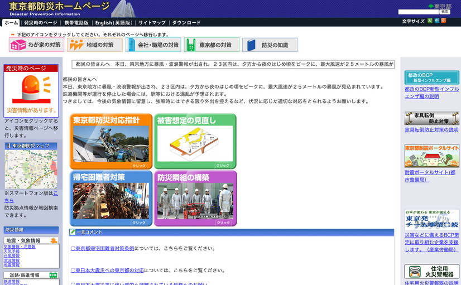Click the 災害情報があります text
This screenshot has width=461, height=285.
(31, 110)
